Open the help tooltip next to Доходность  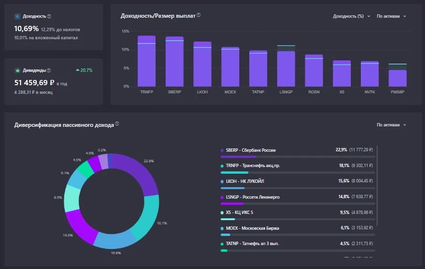(49, 16)
